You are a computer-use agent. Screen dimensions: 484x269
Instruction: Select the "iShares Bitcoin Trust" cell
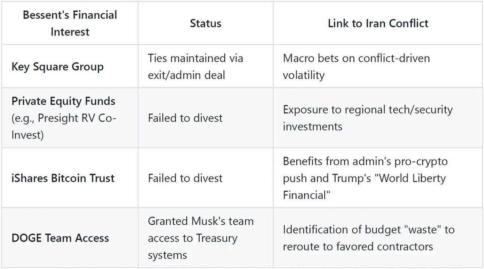[63, 178]
